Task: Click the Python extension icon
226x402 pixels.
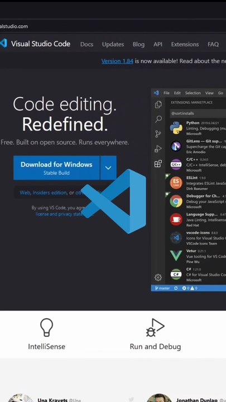Action: click(176, 128)
